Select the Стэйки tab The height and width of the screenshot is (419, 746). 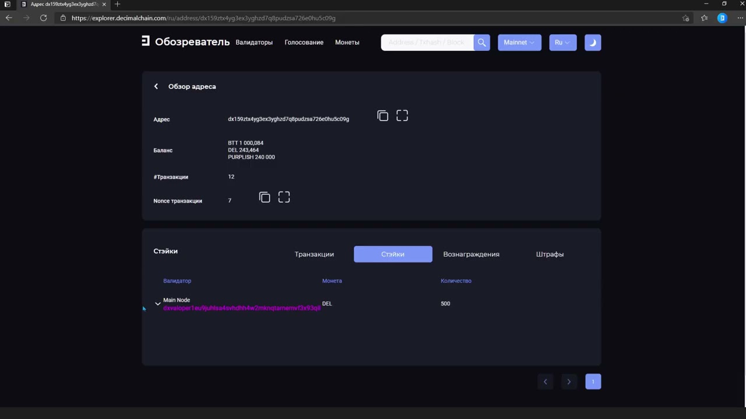393,254
